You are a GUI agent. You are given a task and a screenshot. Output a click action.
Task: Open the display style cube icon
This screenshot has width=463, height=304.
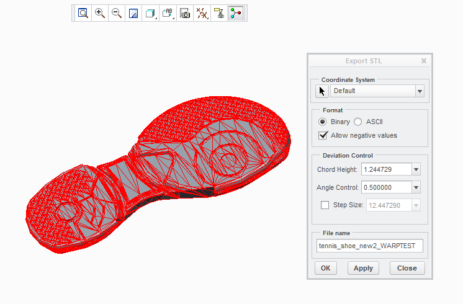[151, 13]
